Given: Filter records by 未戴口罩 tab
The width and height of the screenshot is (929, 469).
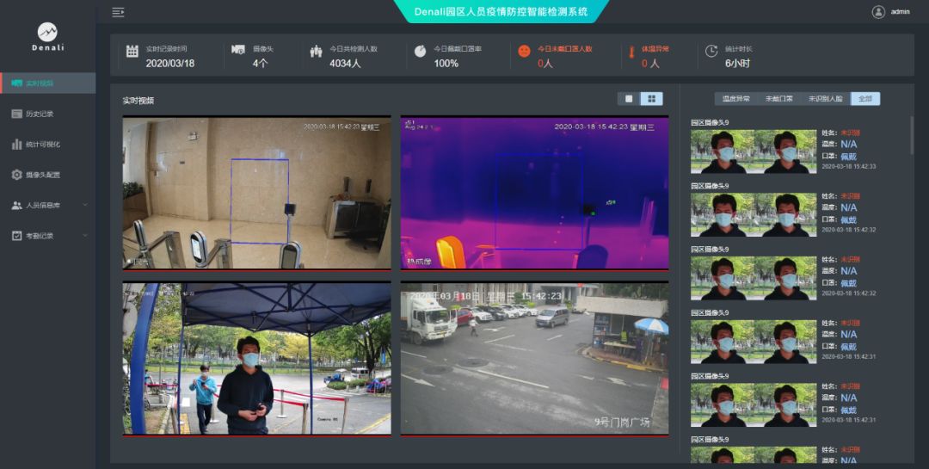Looking at the screenshot, I should coord(779,99).
